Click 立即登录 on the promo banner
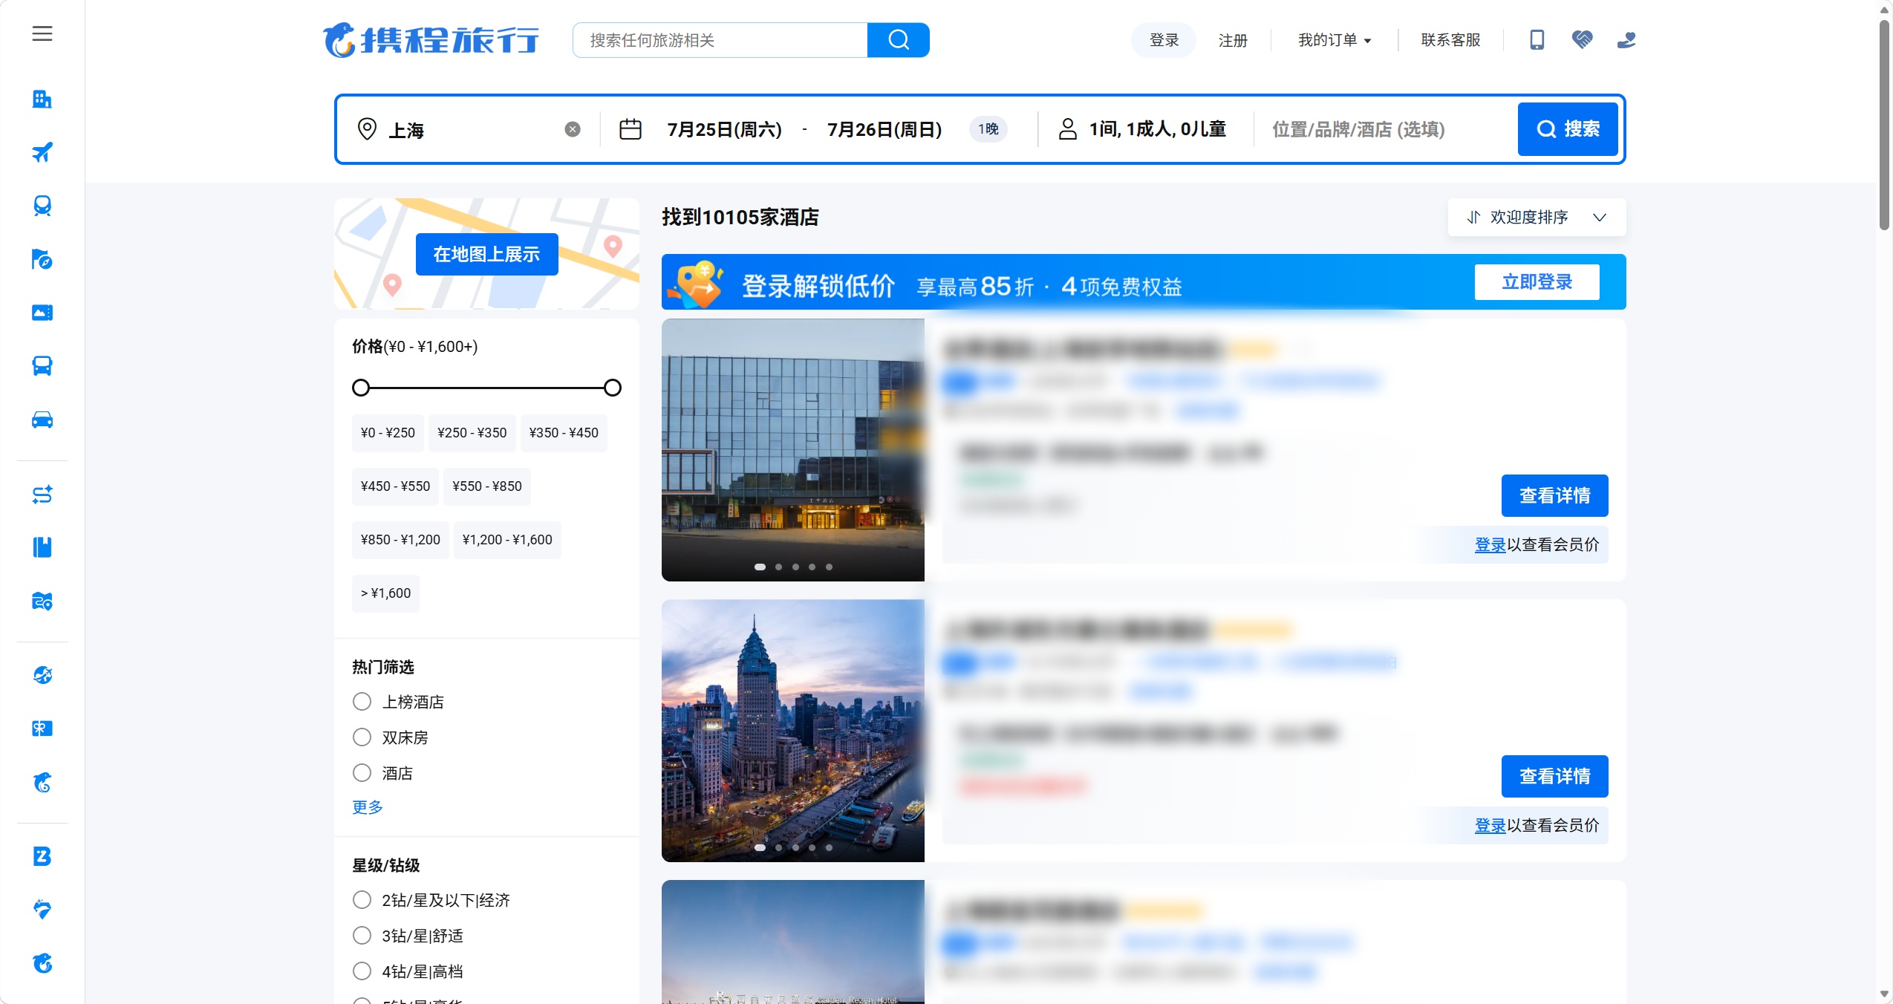1893x1004 pixels. point(1537,282)
